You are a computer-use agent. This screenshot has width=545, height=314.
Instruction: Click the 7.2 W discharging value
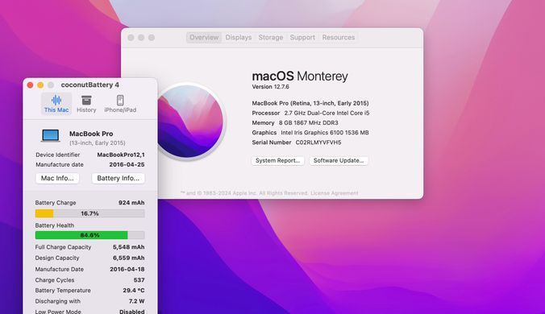(x=136, y=301)
